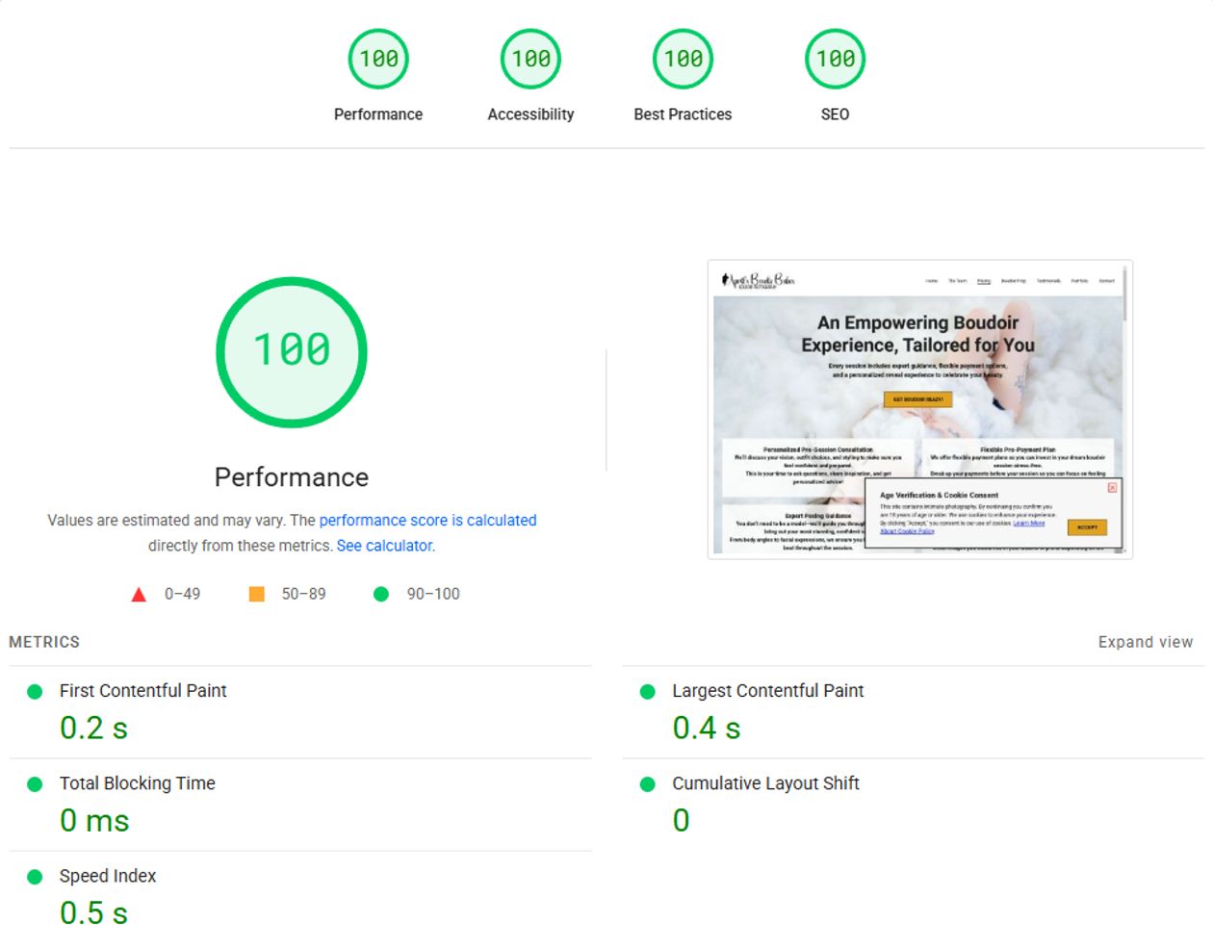Click 'Age Verification & Cookie Consent' text

pyautogui.click(x=939, y=495)
